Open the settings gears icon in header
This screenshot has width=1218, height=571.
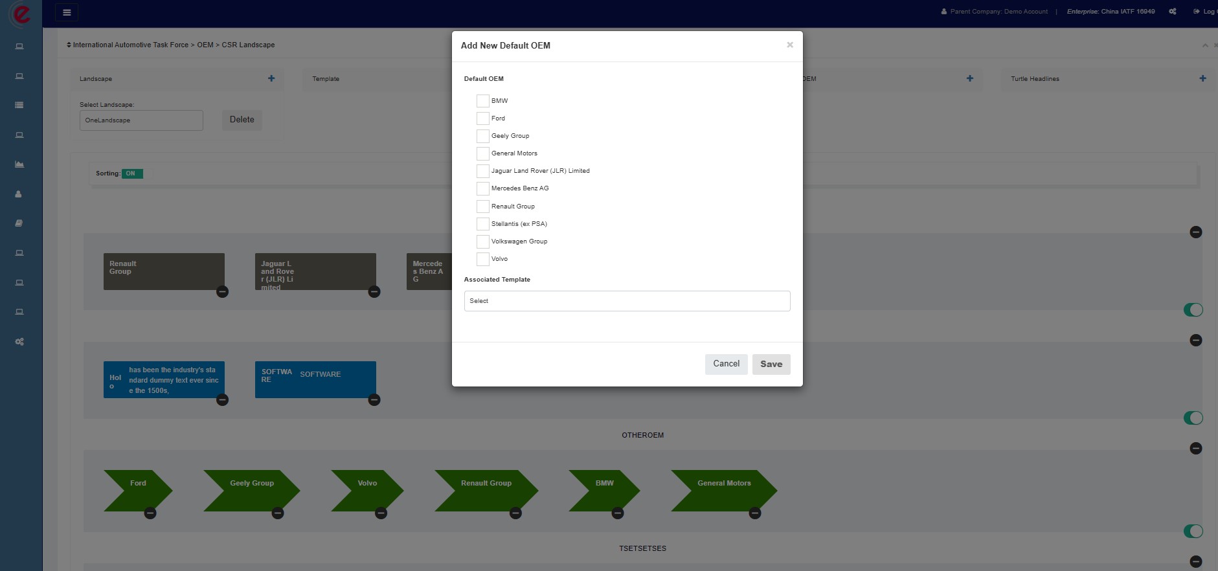pyautogui.click(x=1173, y=12)
